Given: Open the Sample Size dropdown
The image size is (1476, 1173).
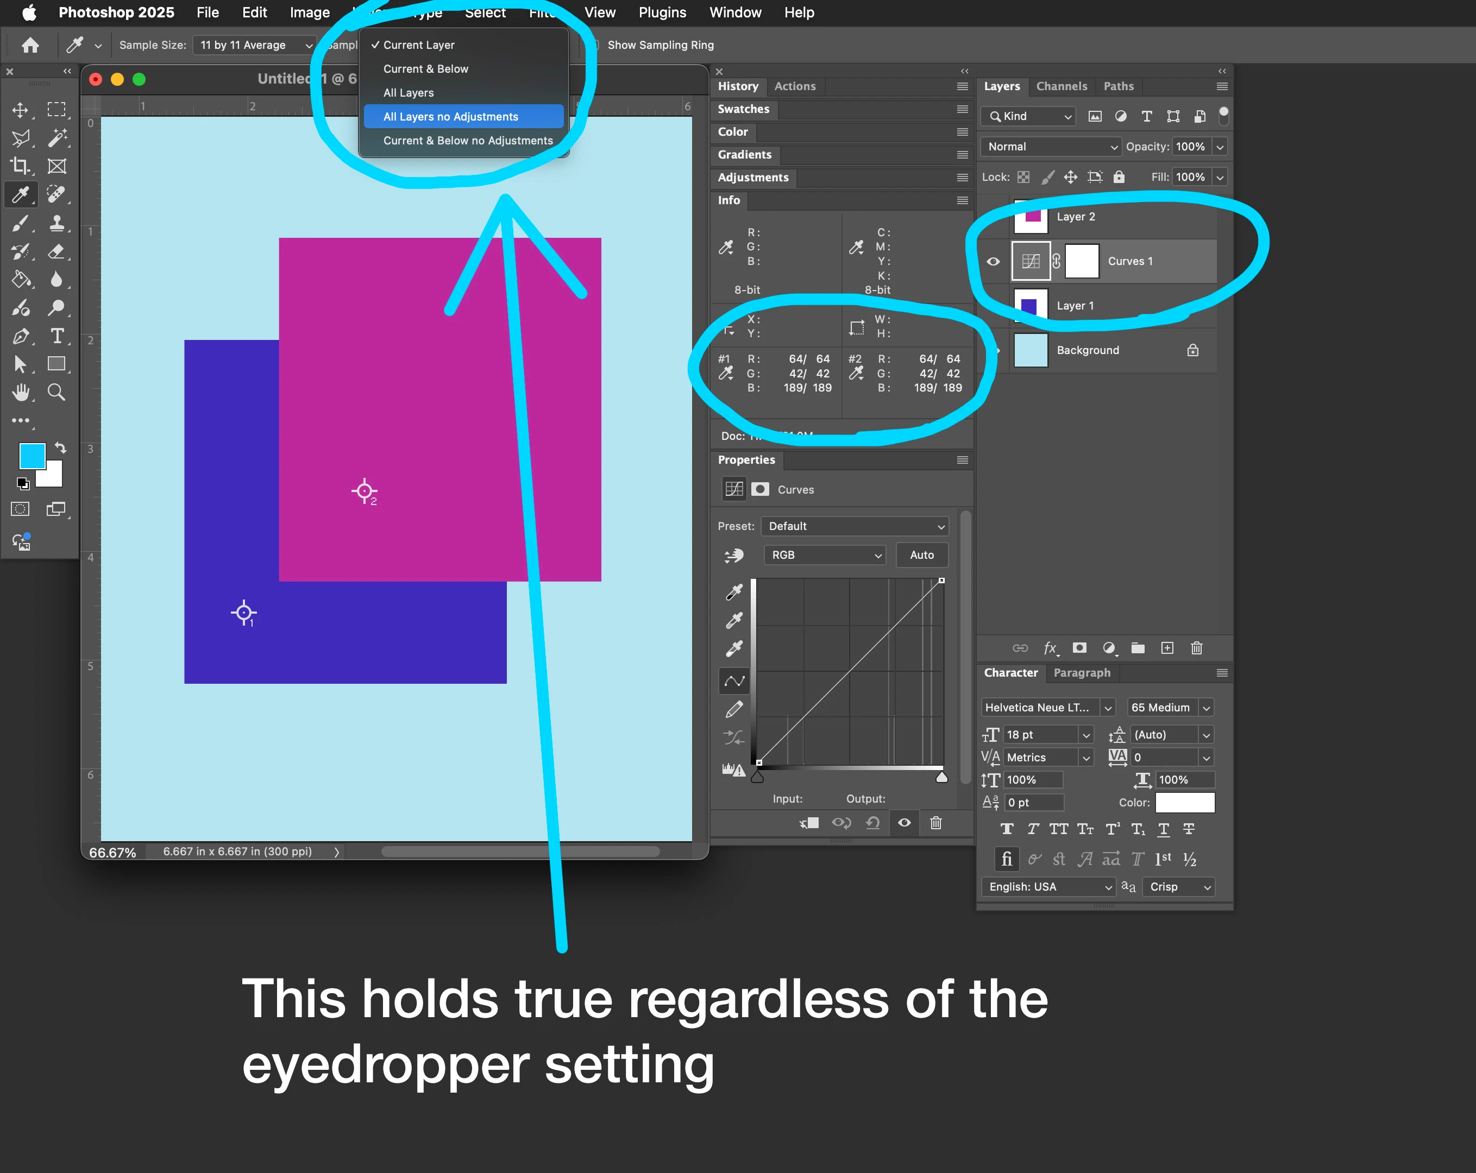Looking at the screenshot, I should pyautogui.click(x=255, y=45).
